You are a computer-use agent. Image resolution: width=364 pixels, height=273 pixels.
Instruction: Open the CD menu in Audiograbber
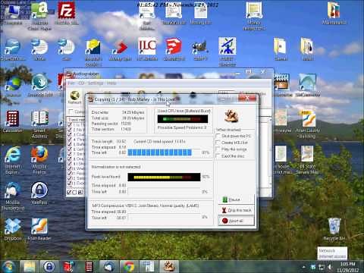81,83
